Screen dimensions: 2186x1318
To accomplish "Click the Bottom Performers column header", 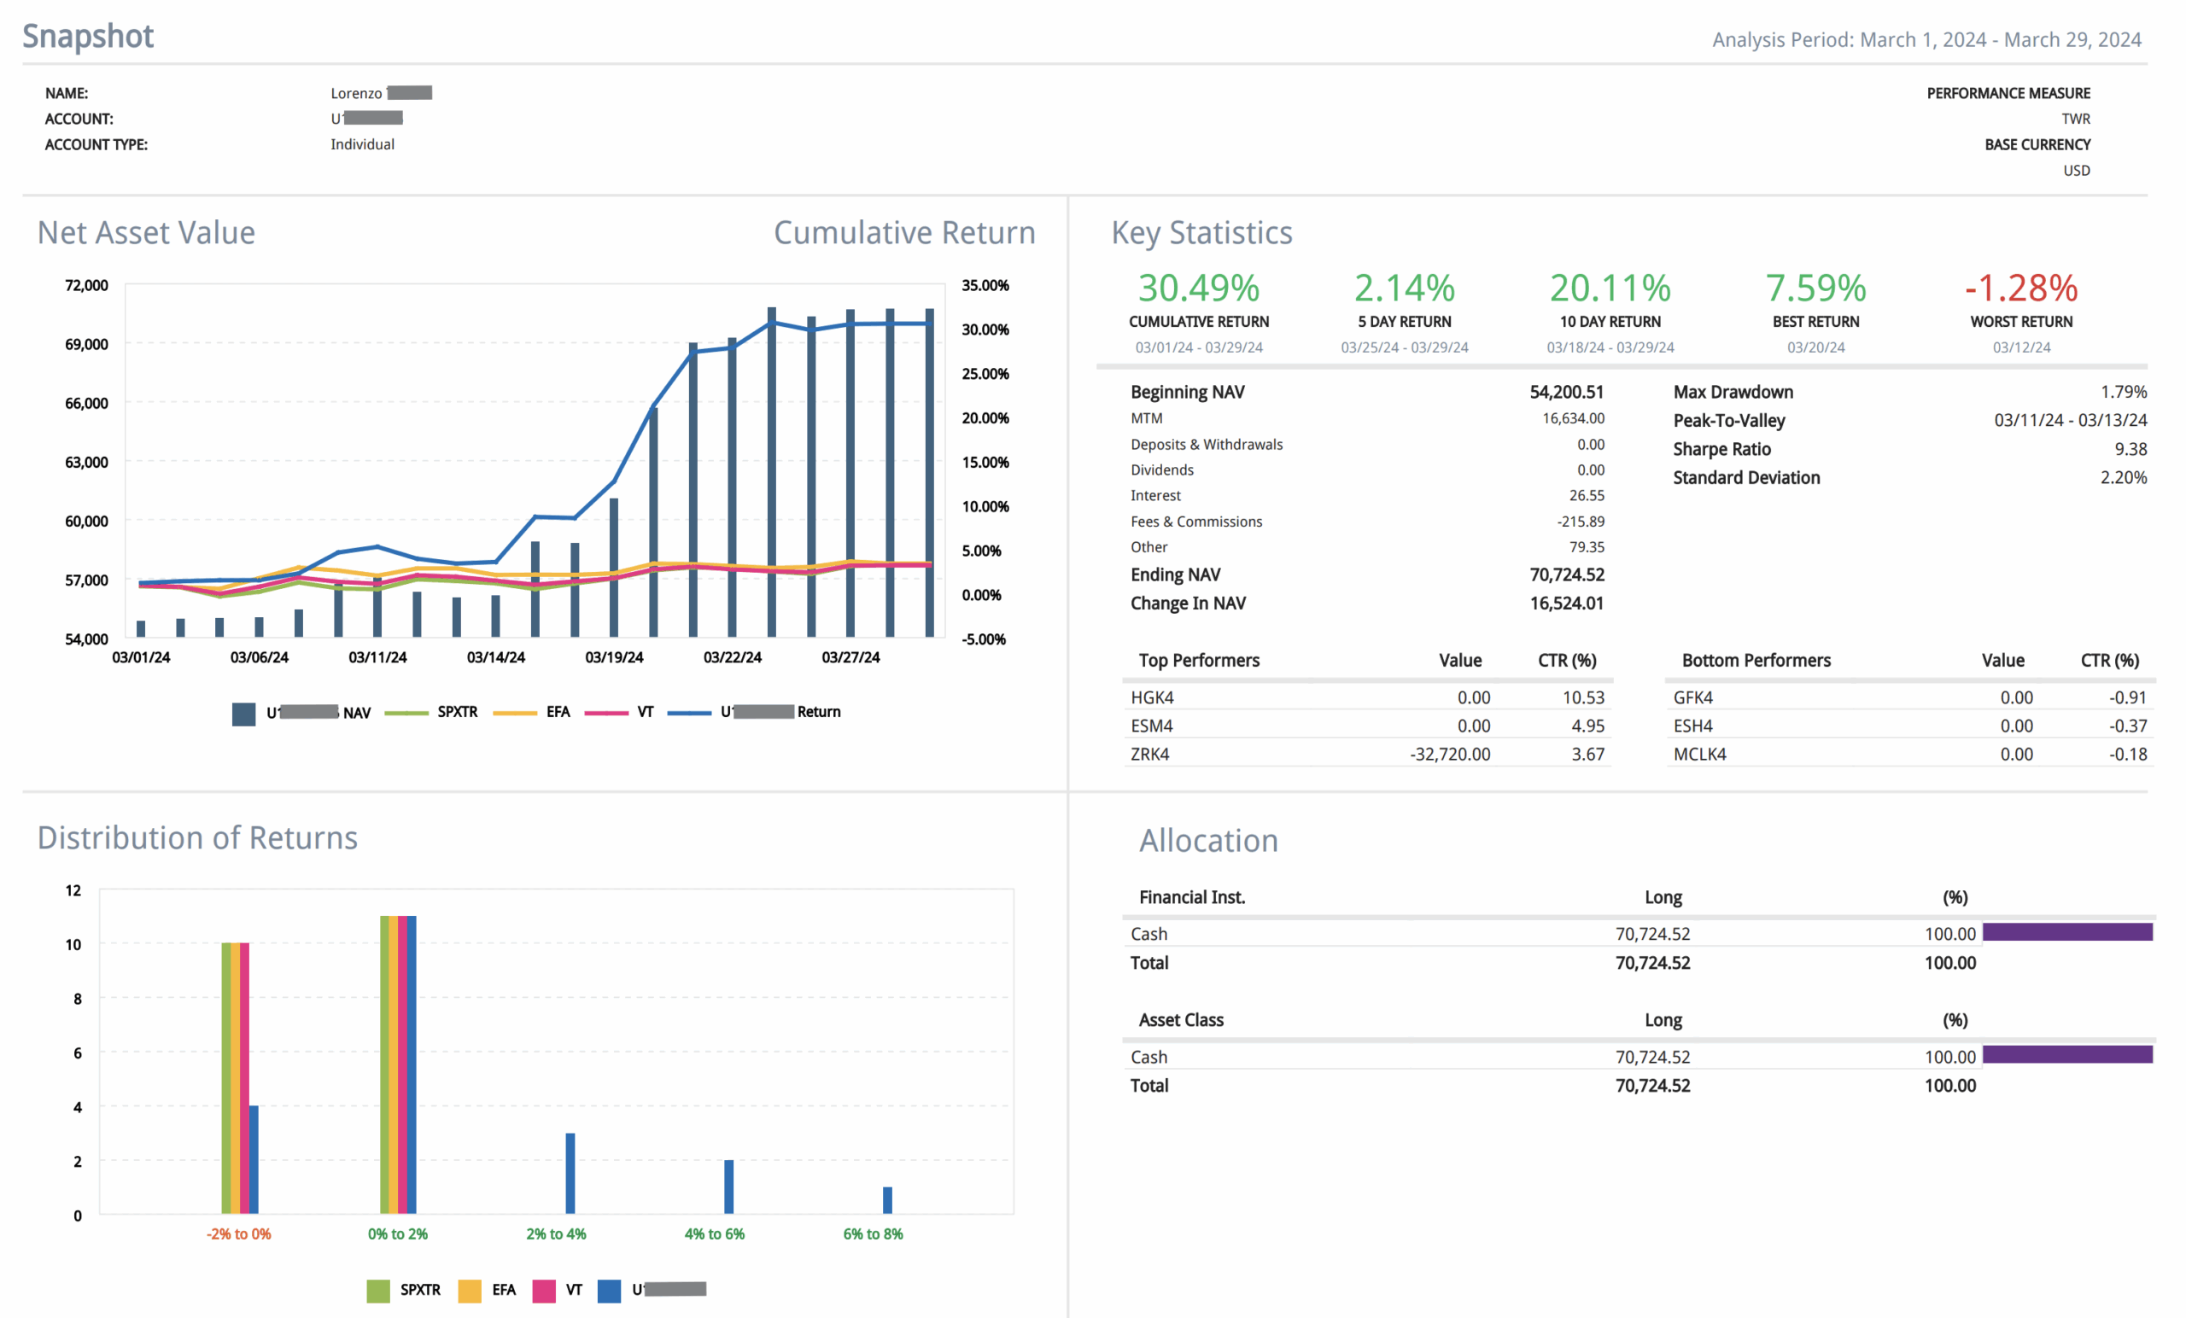I will click(1756, 661).
